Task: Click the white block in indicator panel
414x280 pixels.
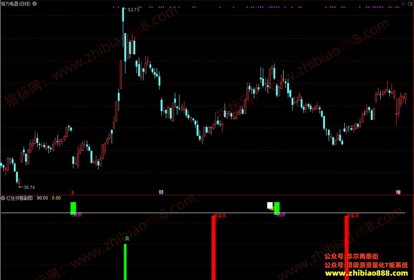Action: pos(270,205)
